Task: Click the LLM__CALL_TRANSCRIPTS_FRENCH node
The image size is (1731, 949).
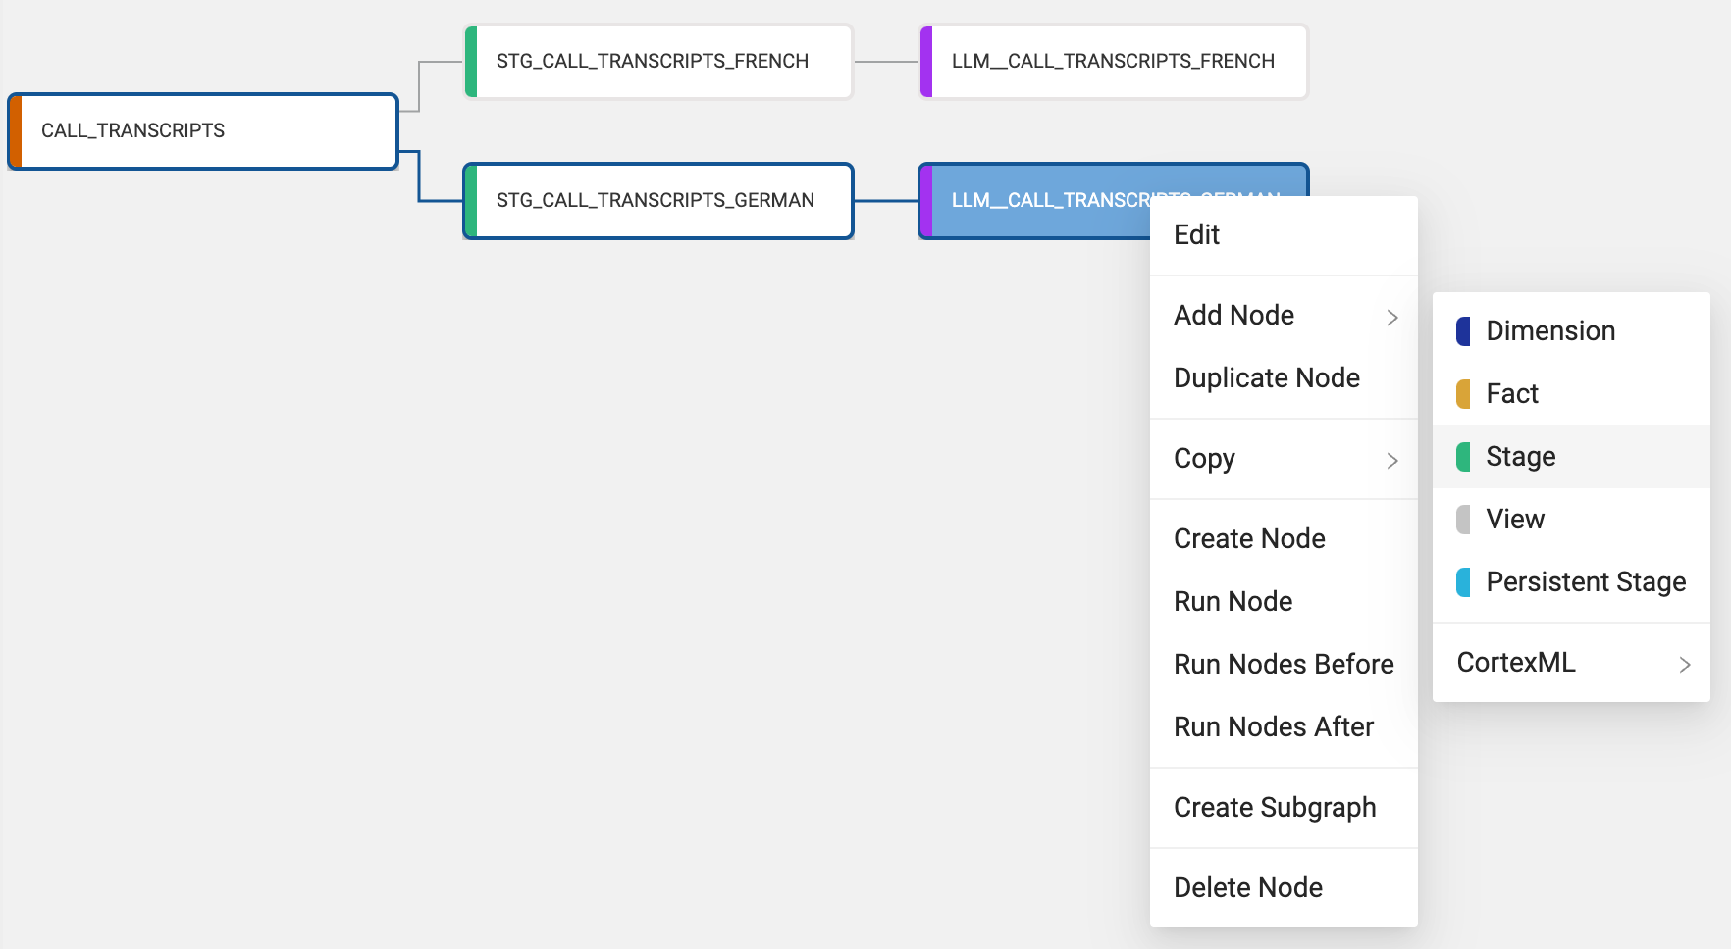Action: (1113, 62)
